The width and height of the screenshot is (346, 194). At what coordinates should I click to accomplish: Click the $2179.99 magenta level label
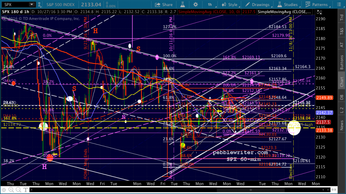click(x=281, y=35)
